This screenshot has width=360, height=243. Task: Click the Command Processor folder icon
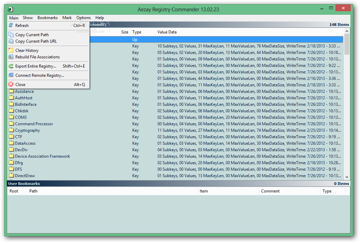click(x=12, y=124)
